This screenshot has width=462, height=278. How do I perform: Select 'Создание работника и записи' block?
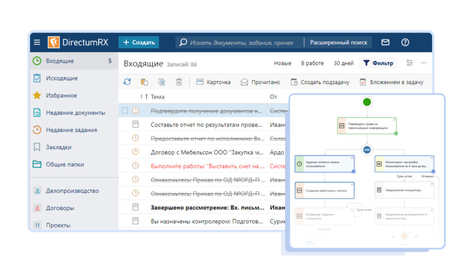(x=324, y=190)
